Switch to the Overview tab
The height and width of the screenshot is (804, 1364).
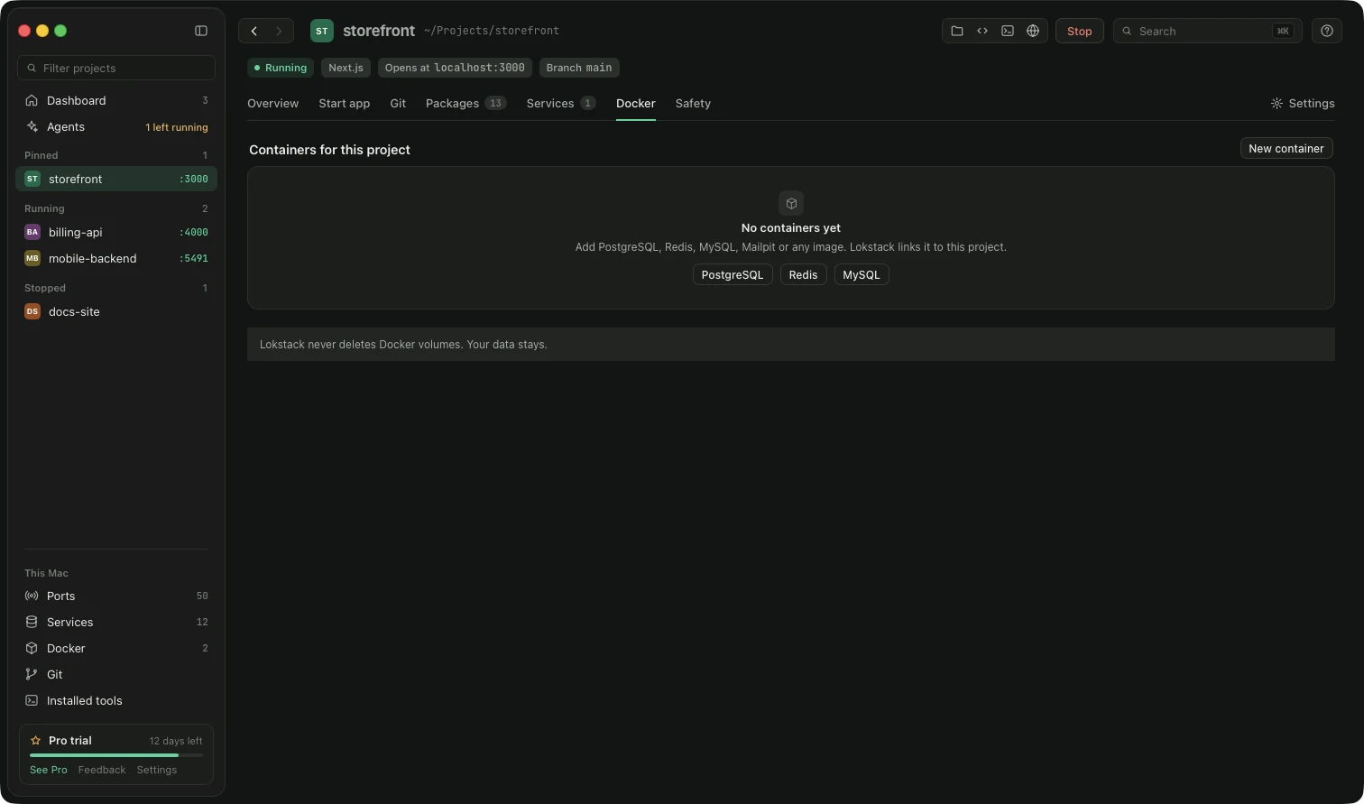coord(272,103)
